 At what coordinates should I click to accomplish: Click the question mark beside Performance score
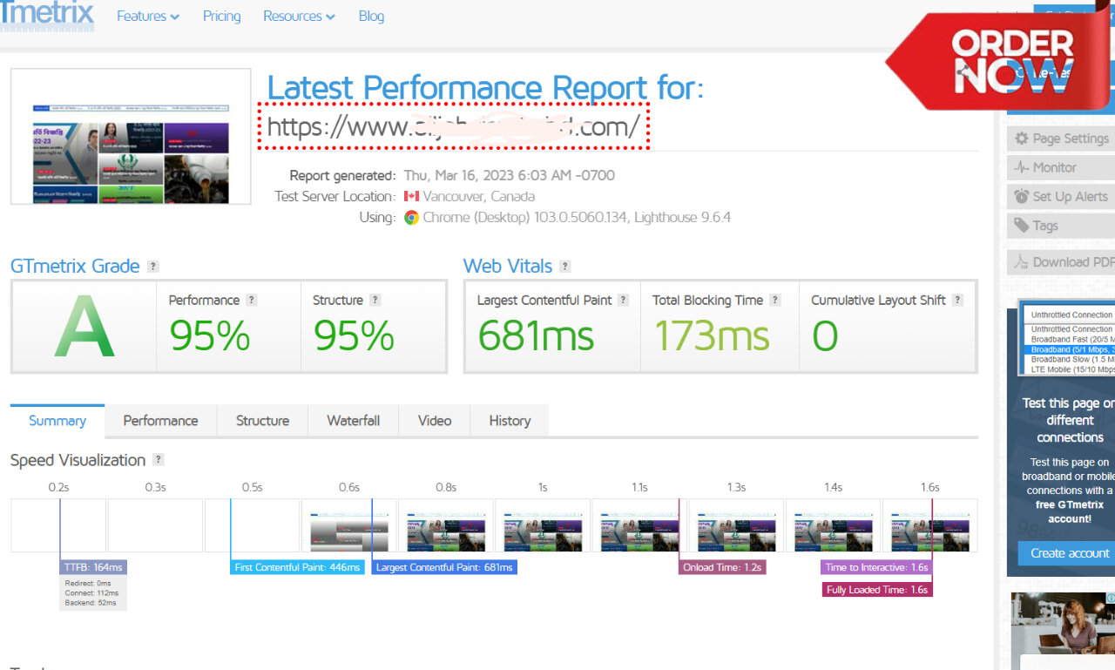252,300
